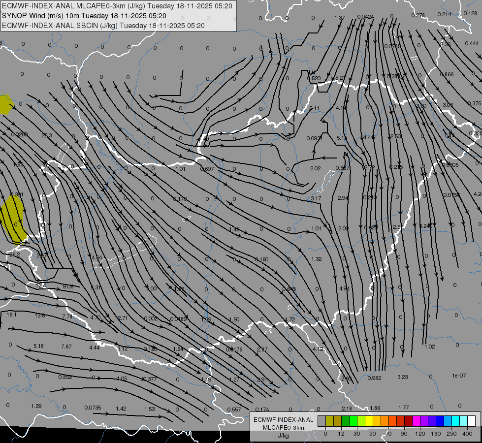Click the map value '12.4'
Screen dimensions: 482x443
point(41,286)
